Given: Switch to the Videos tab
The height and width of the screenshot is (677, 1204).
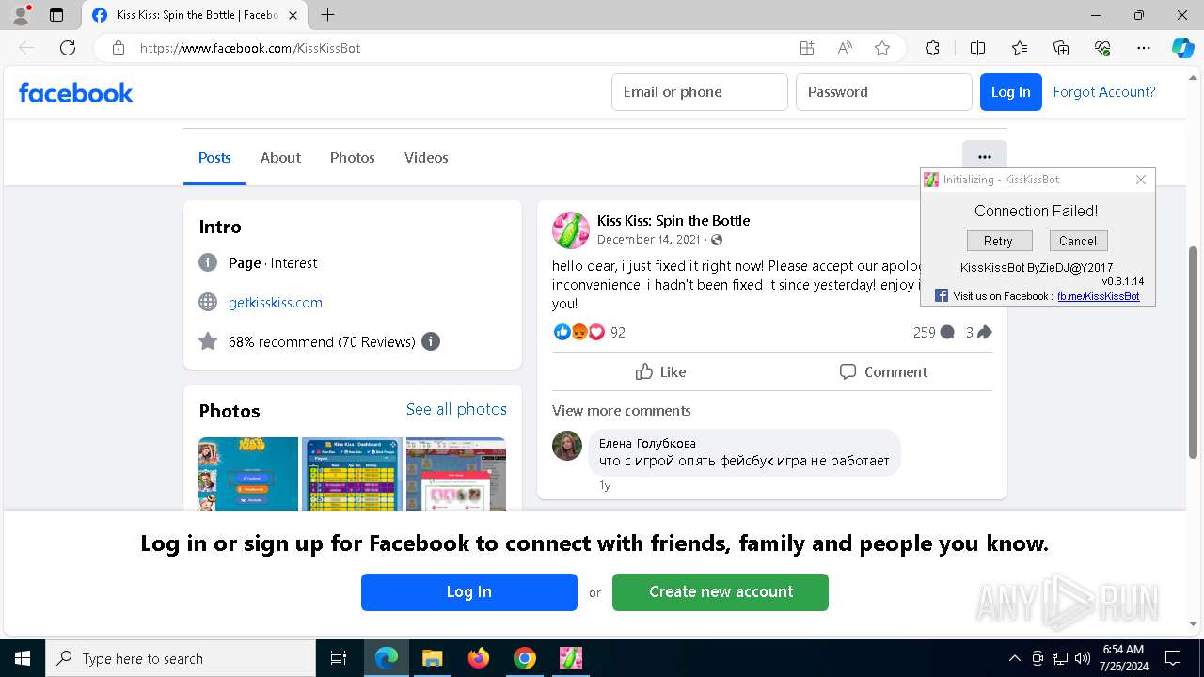Looking at the screenshot, I should click(426, 158).
